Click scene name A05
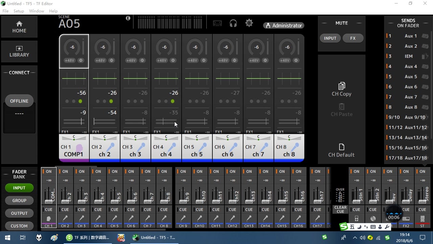This screenshot has height=244, width=433. 69,24
